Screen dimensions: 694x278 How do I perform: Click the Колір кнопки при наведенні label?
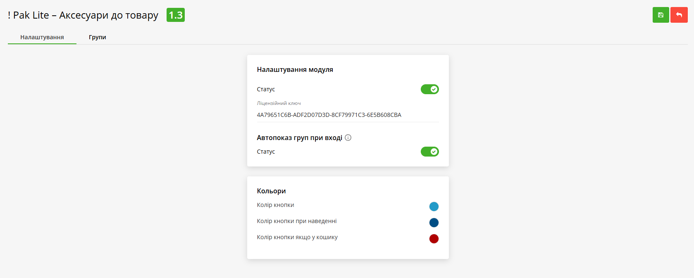[x=296, y=221]
